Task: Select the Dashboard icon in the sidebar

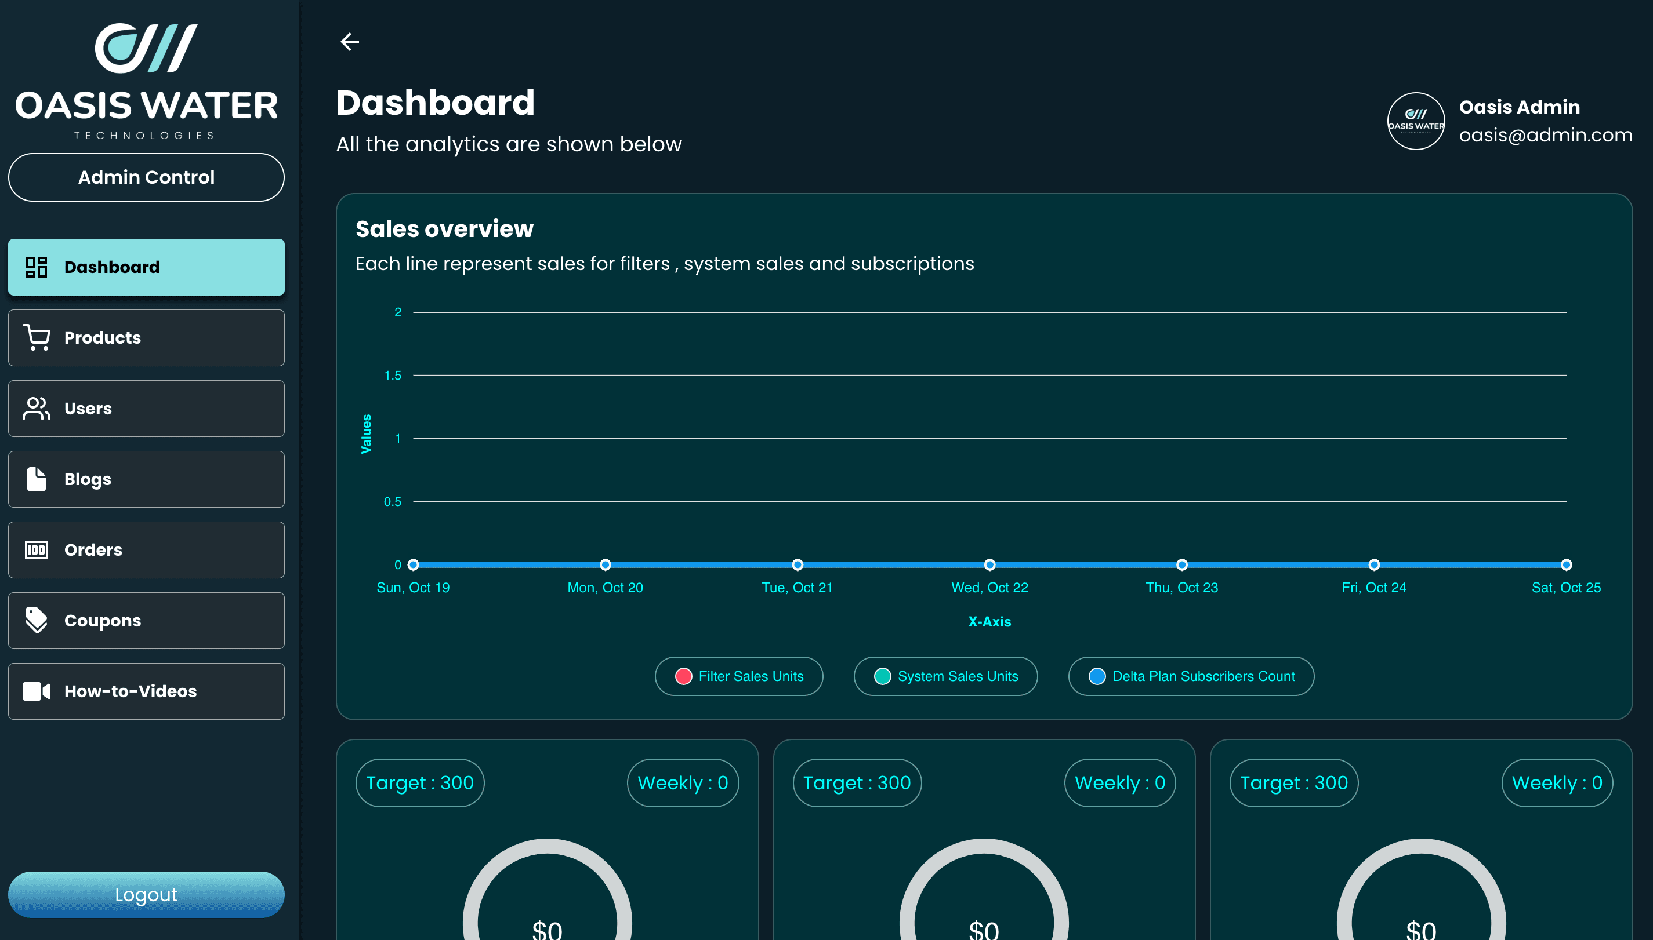Action: [x=37, y=267]
